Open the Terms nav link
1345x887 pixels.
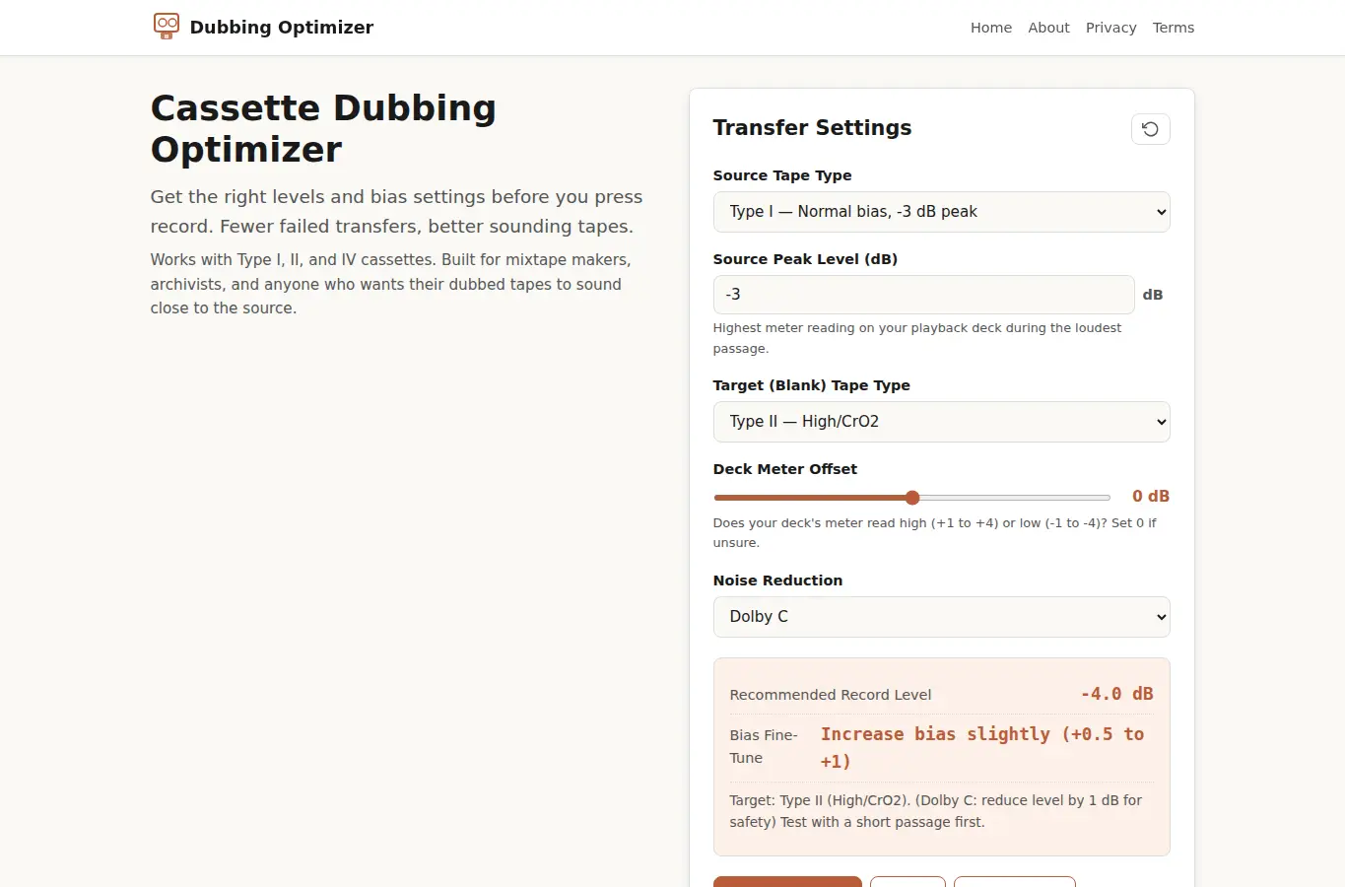point(1173,28)
